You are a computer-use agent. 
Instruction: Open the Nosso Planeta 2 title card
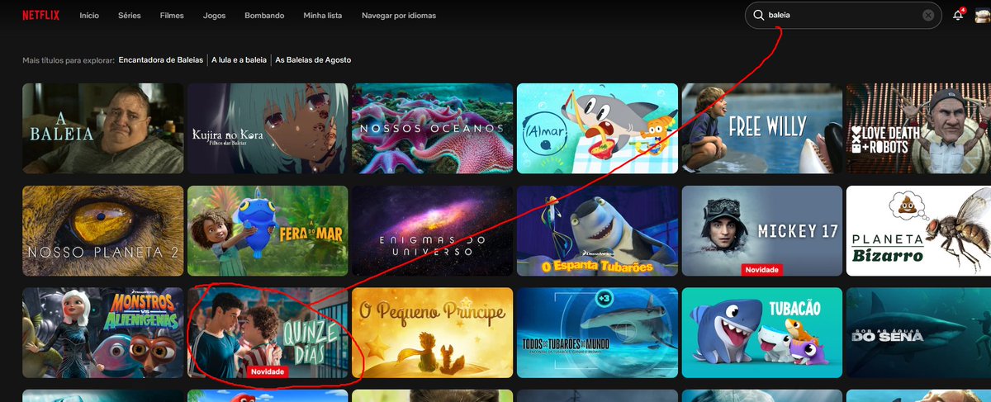click(102, 230)
